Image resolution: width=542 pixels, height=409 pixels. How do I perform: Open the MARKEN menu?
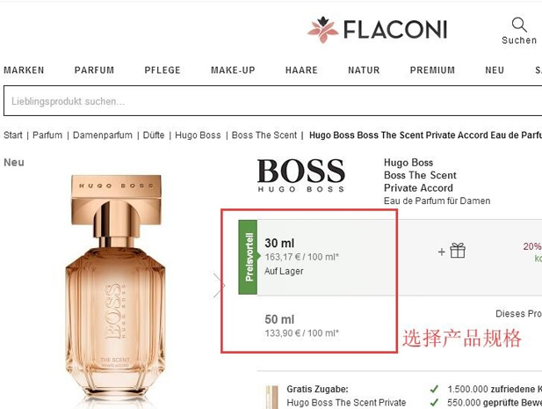(x=24, y=70)
